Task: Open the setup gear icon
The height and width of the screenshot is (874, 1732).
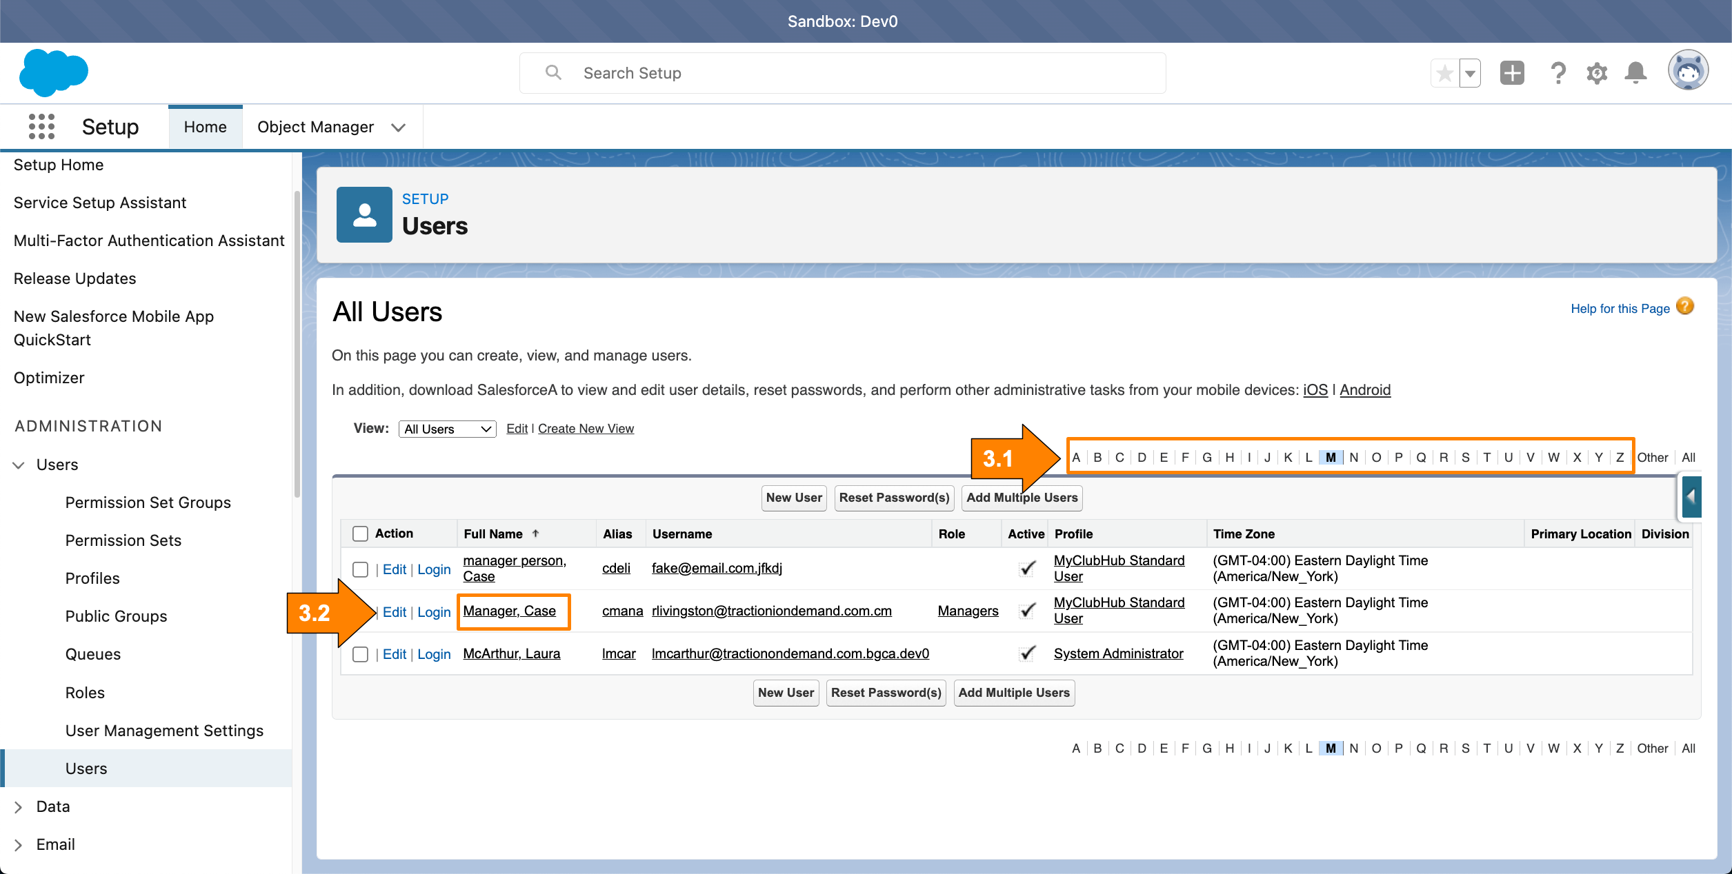Action: pyautogui.click(x=1597, y=73)
